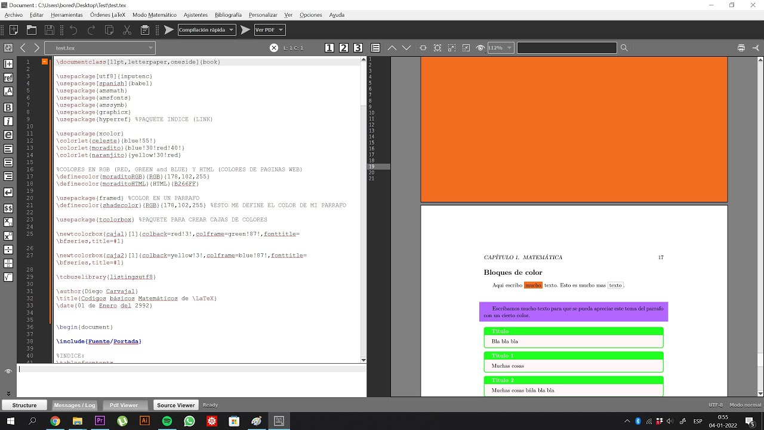Change font size with the size icon
The image size is (764, 430).
click(x=8, y=91)
